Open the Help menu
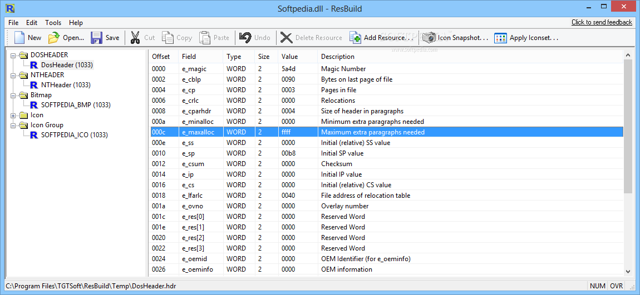This screenshot has height=295, width=640. tap(76, 23)
